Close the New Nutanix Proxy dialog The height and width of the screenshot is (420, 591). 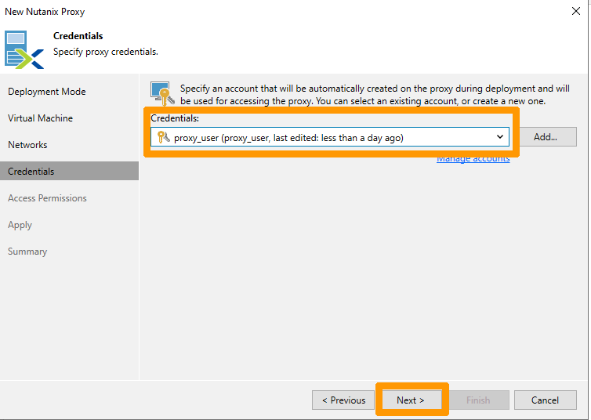point(576,11)
